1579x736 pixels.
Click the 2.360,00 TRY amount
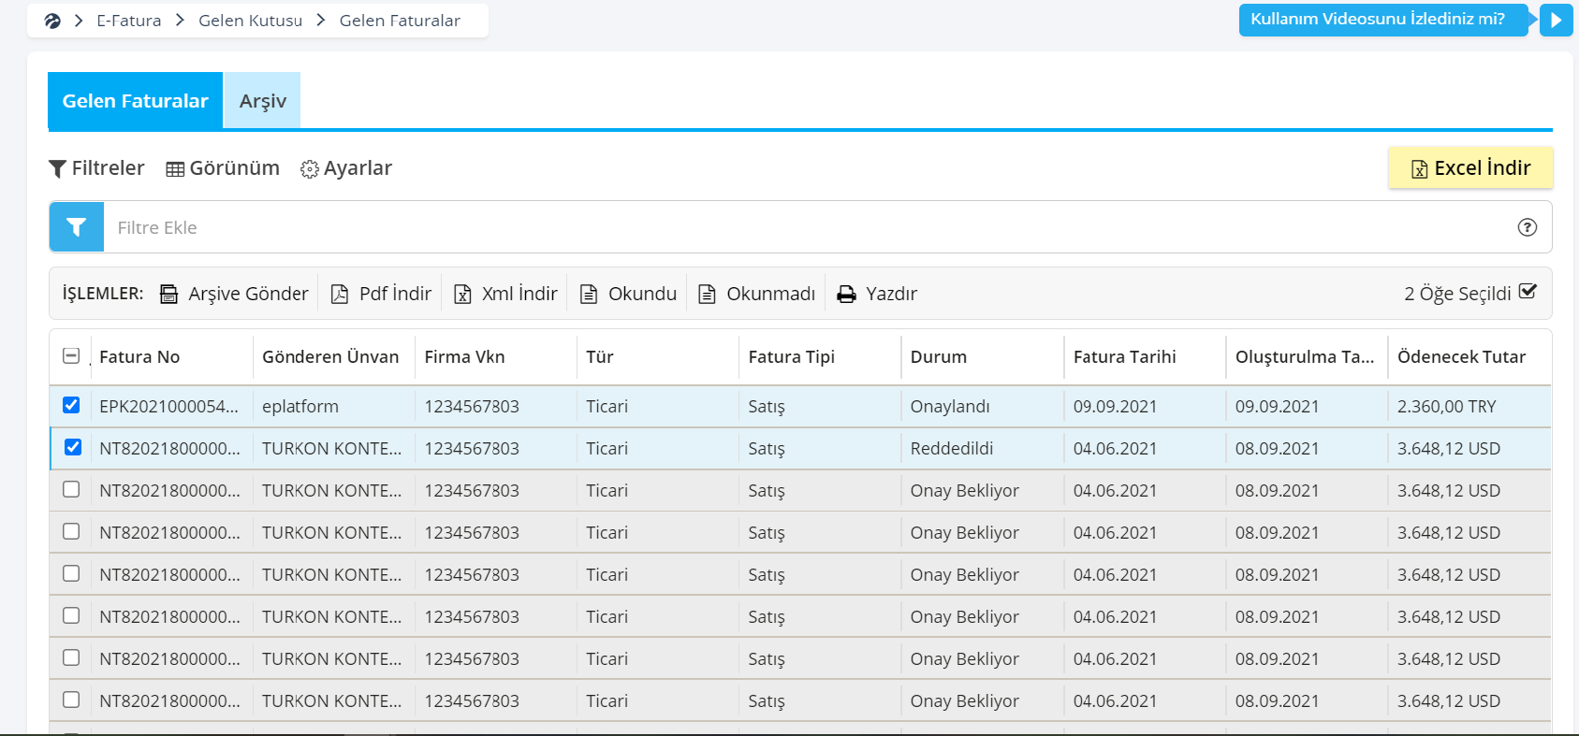coord(1447,407)
